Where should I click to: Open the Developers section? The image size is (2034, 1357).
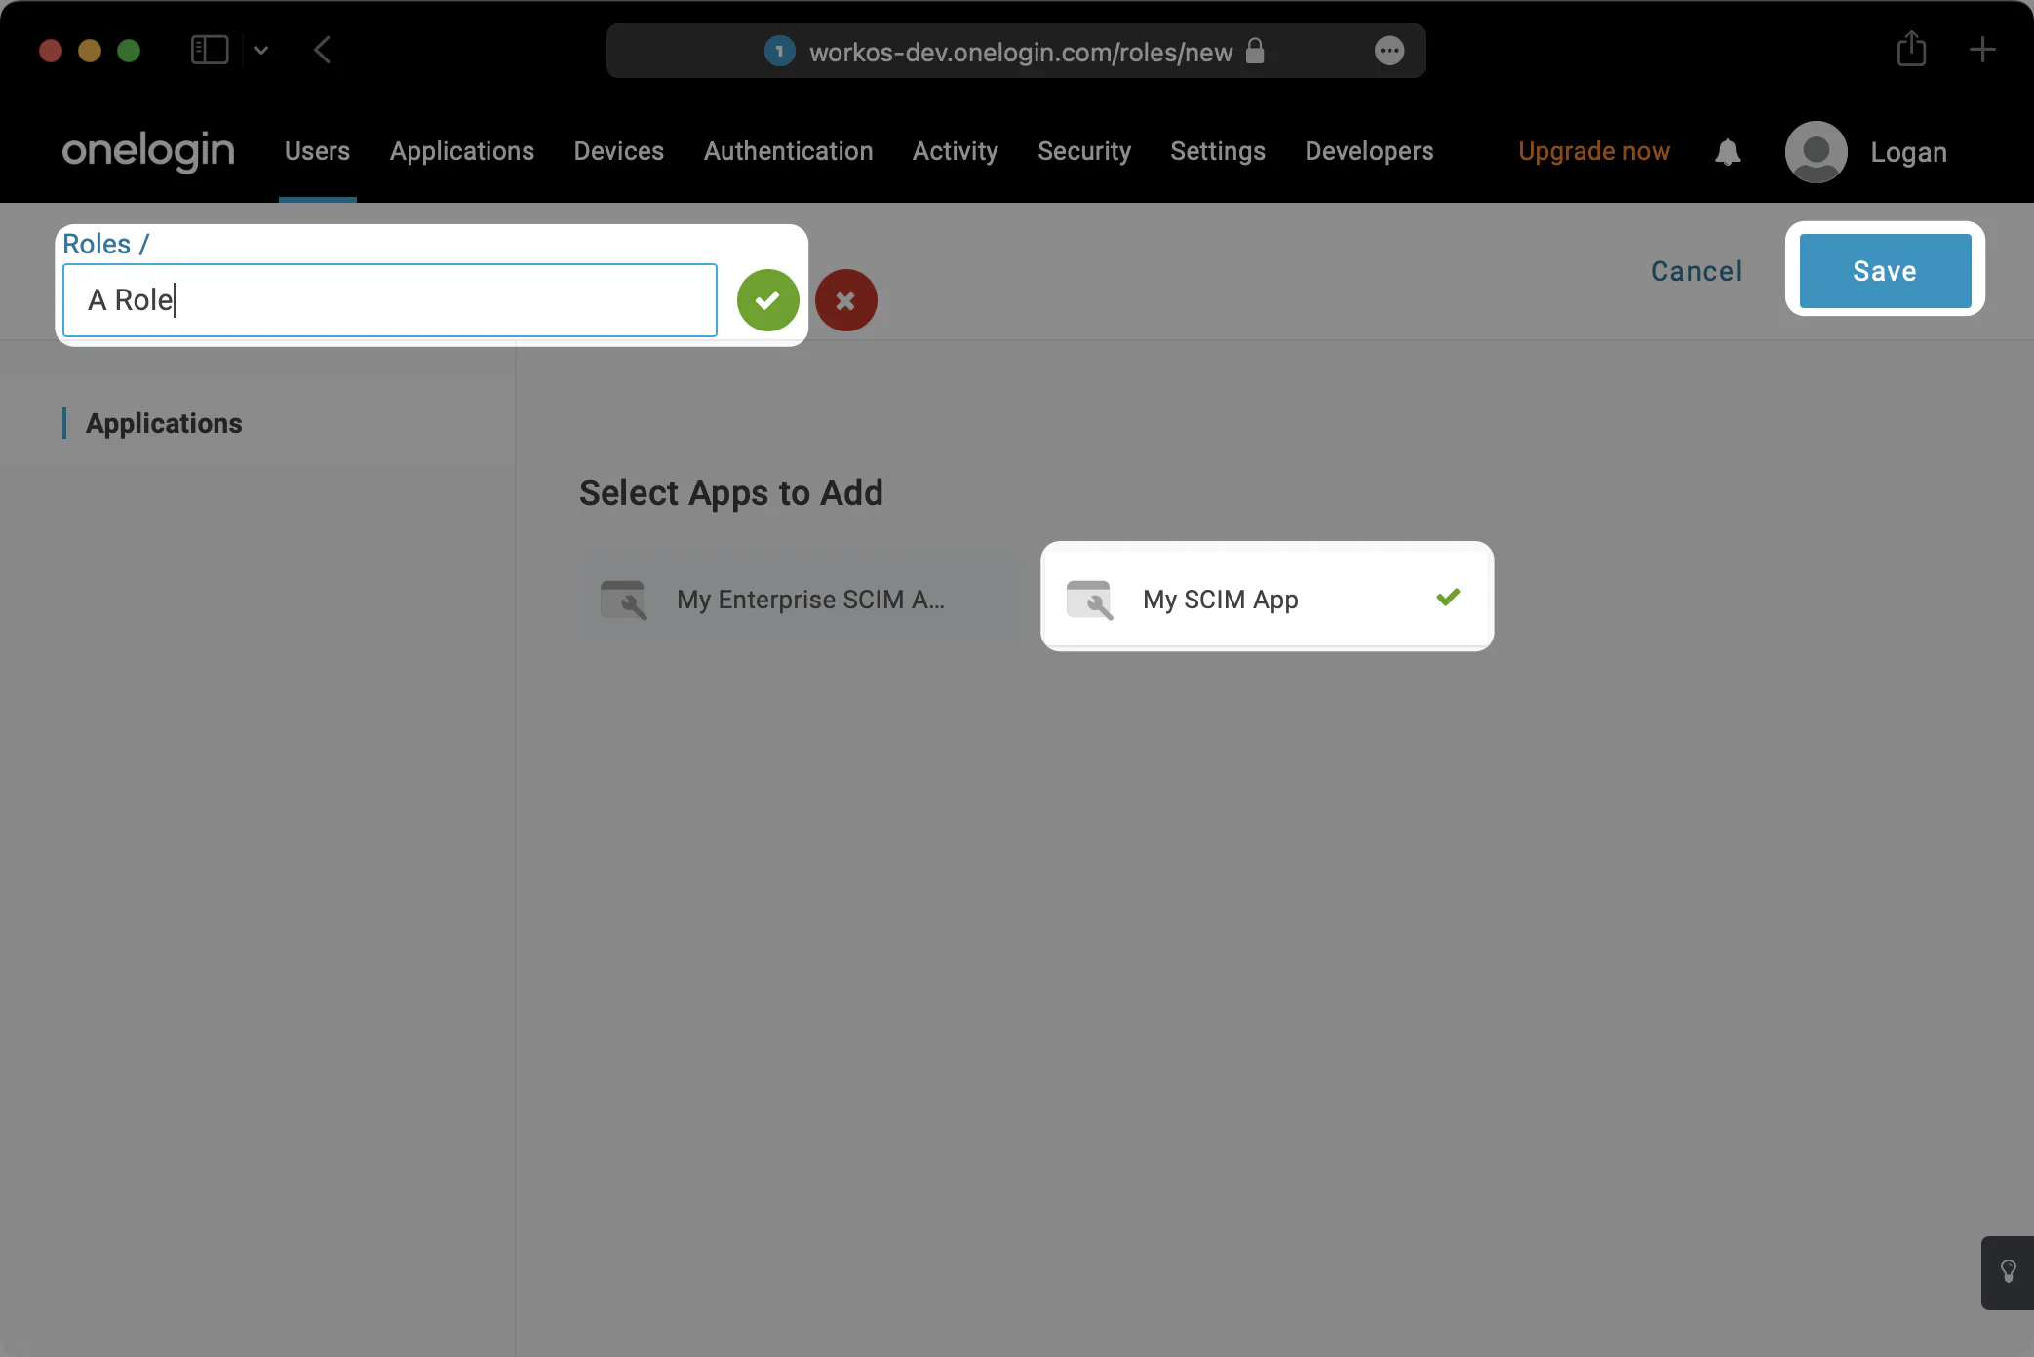[1368, 152]
